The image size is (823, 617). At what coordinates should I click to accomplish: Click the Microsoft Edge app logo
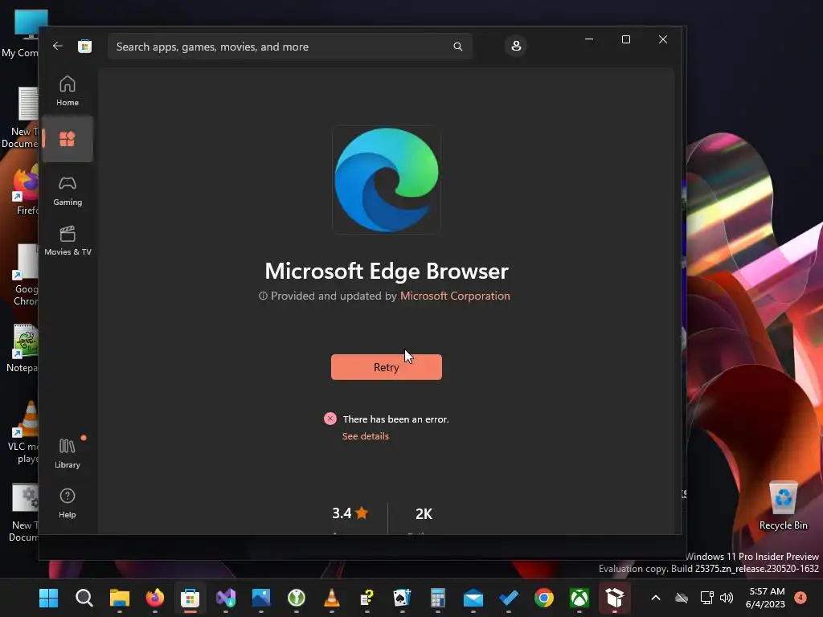(x=387, y=179)
